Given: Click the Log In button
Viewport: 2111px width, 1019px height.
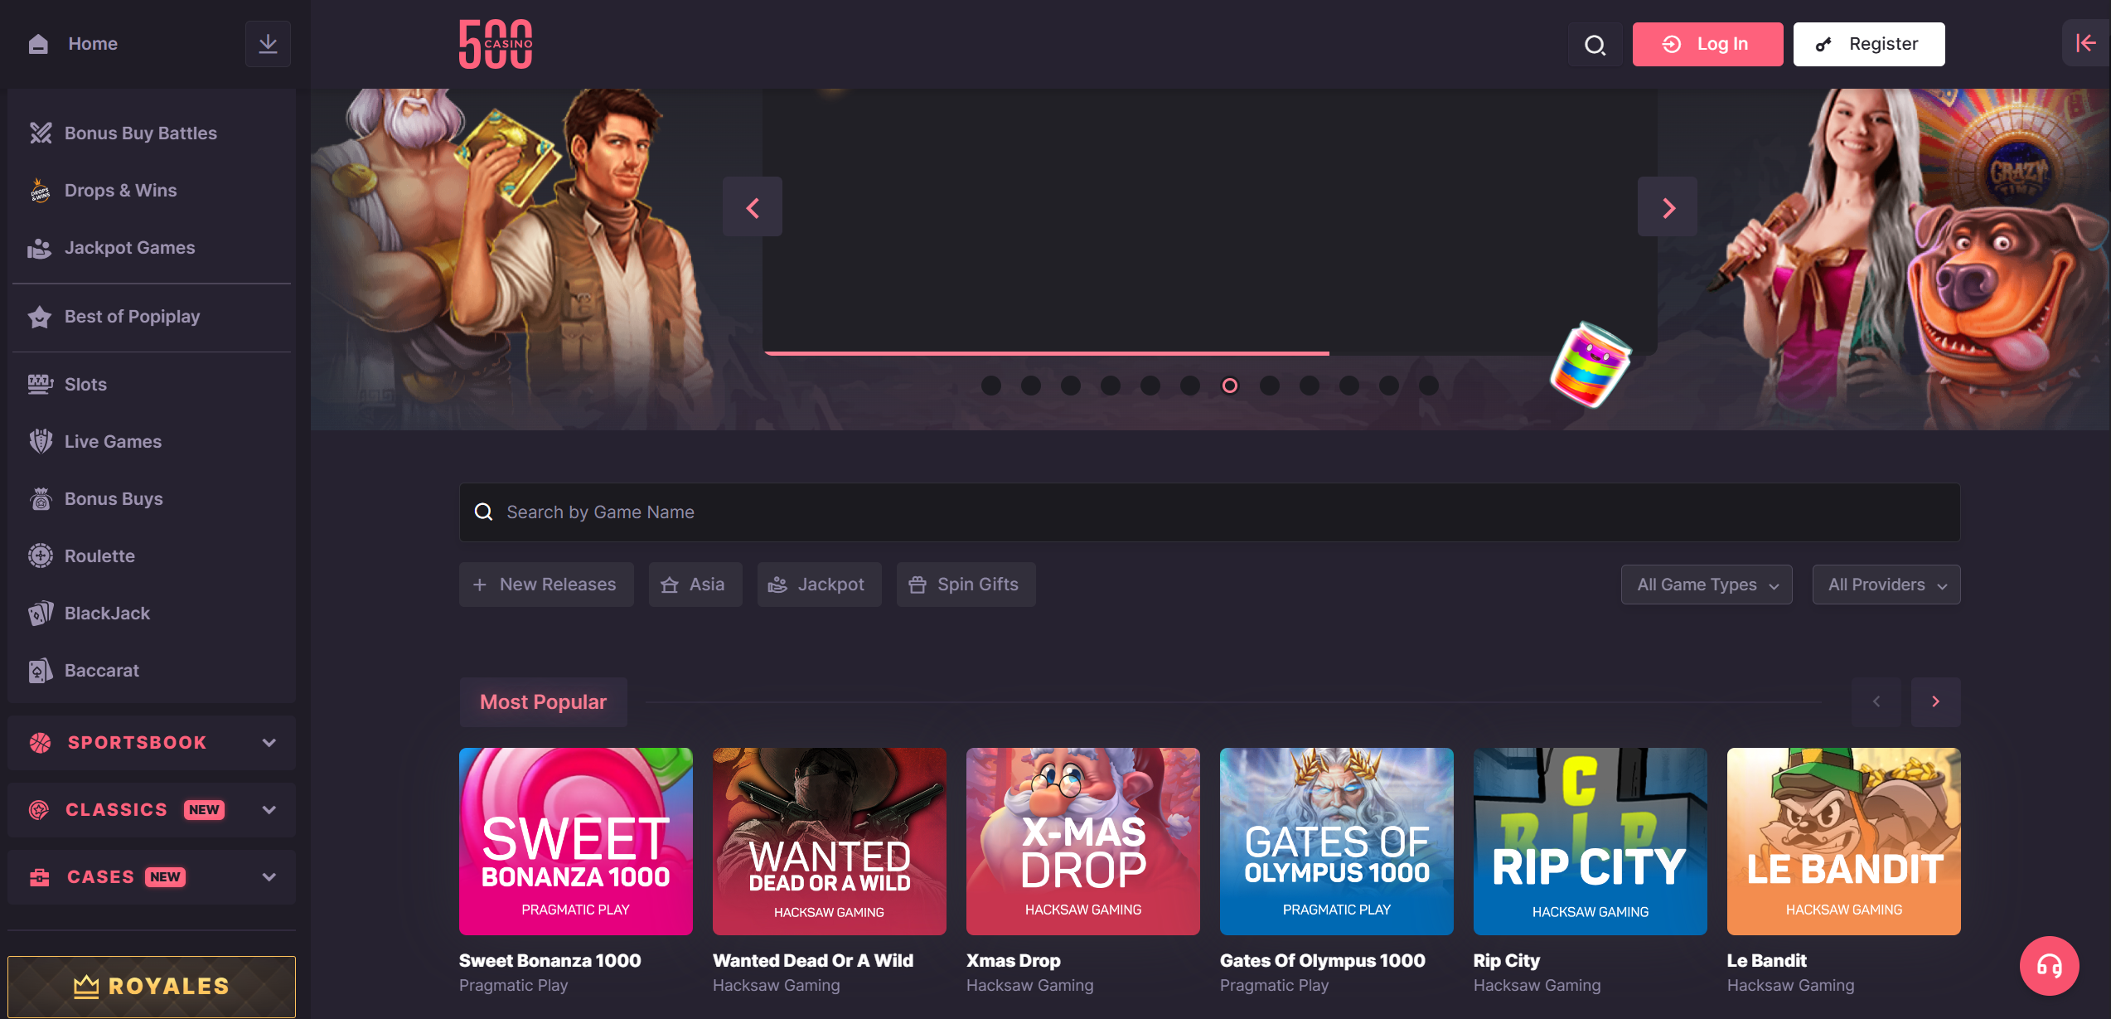Looking at the screenshot, I should [1707, 44].
